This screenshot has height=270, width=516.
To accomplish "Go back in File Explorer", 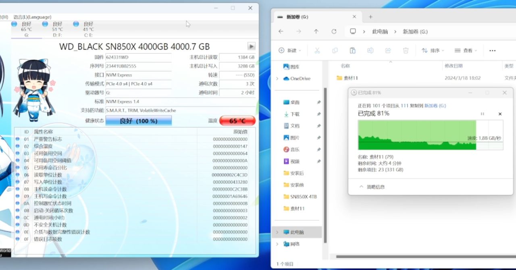I will [x=281, y=31].
